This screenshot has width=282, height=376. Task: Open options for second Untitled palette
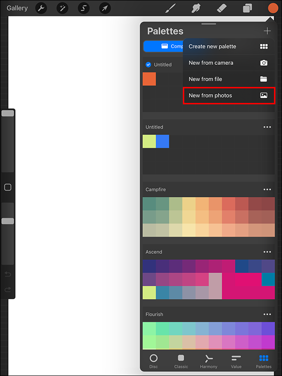267,127
